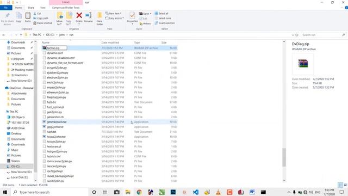The height and width of the screenshot is (196, 348).
Task: Click Invert selection in ribbon
Action: coord(165,23)
